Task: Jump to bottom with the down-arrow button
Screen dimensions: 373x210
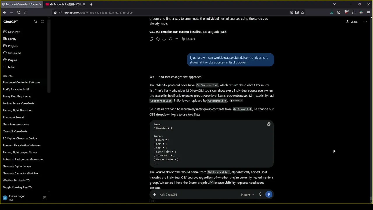Action: pyautogui.click(x=212, y=182)
